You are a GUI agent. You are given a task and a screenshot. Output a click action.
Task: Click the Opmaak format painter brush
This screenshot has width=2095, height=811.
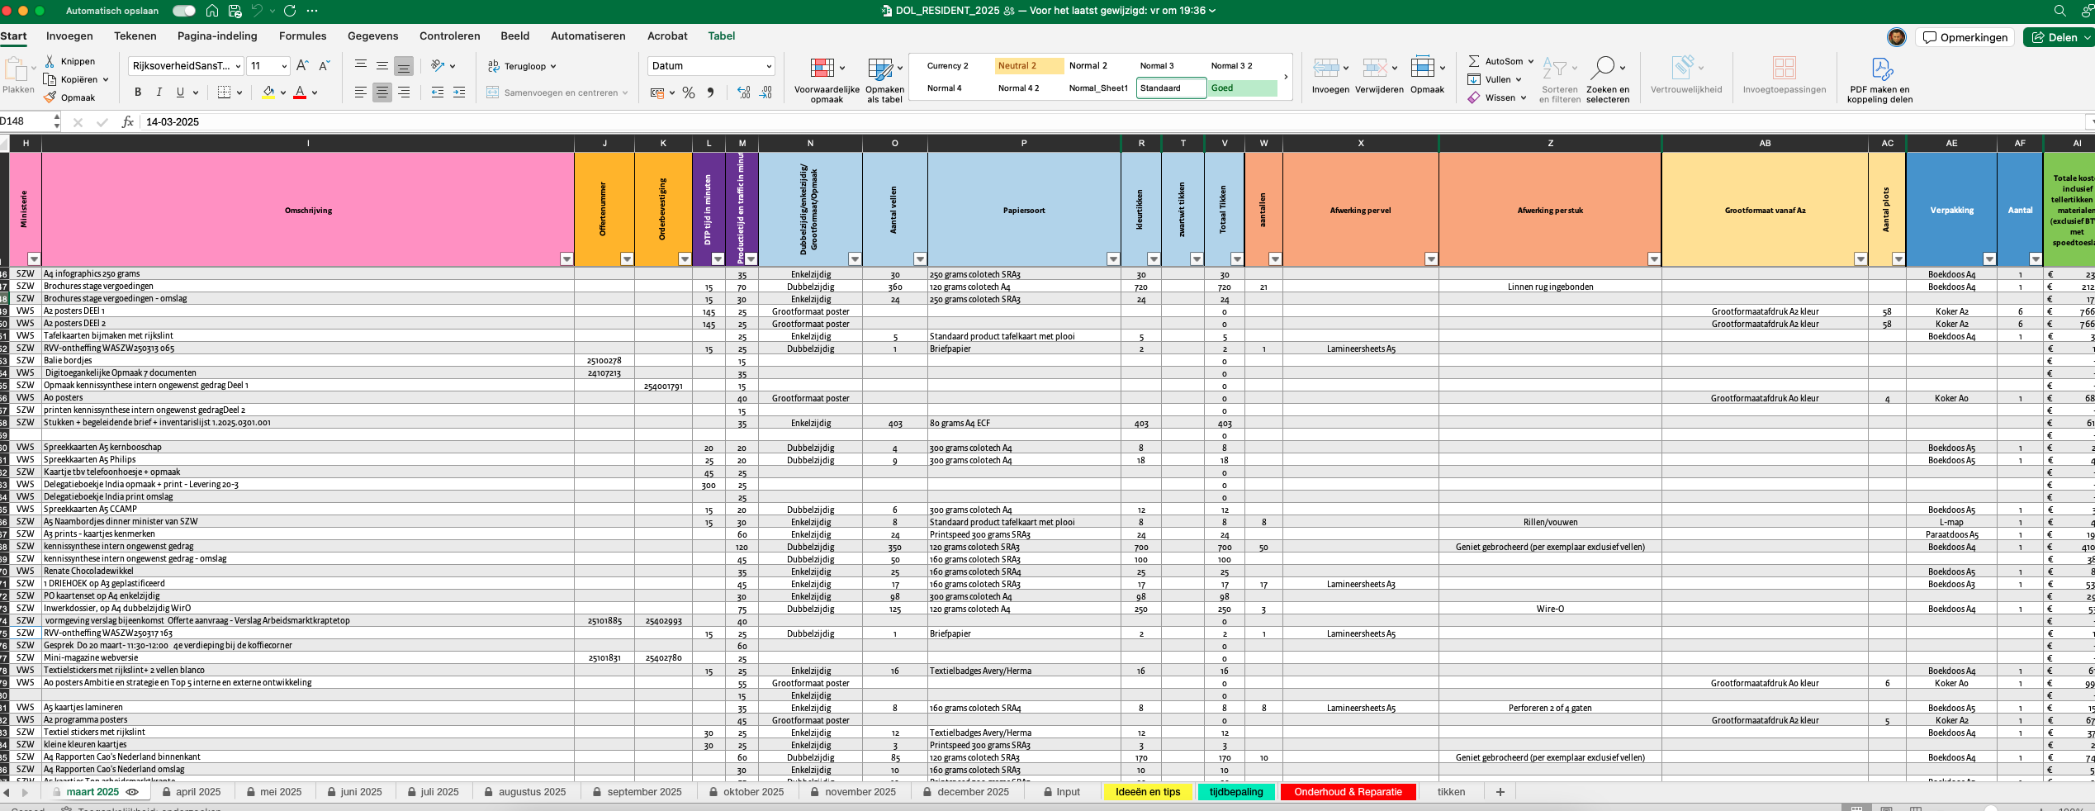click(x=50, y=97)
